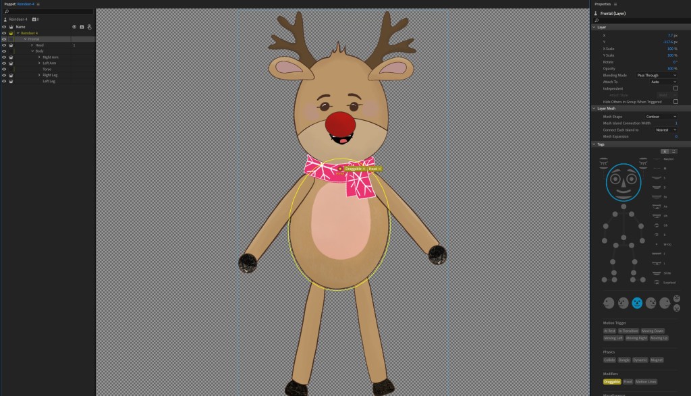
Task: Enable the Independent checkbox
Action: (x=675, y=88)
